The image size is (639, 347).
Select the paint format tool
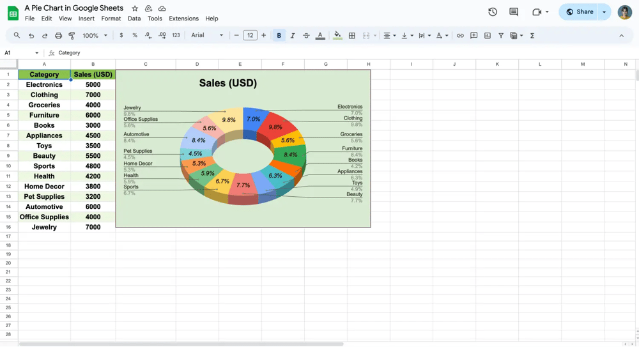click(x=72, y=36)
